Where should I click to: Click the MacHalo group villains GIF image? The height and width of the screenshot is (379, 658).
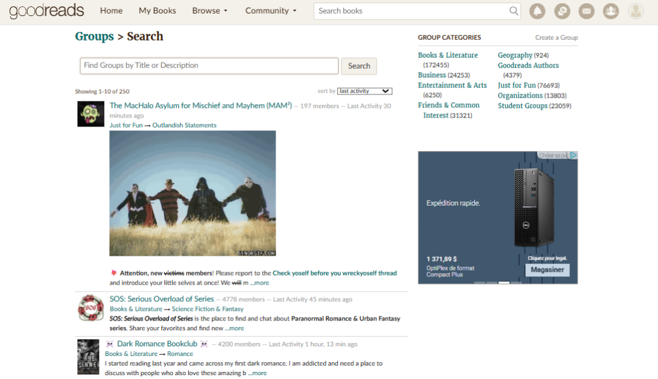coord(193,193)
